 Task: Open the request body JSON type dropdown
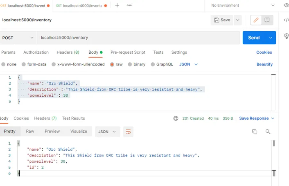point(188,64)
